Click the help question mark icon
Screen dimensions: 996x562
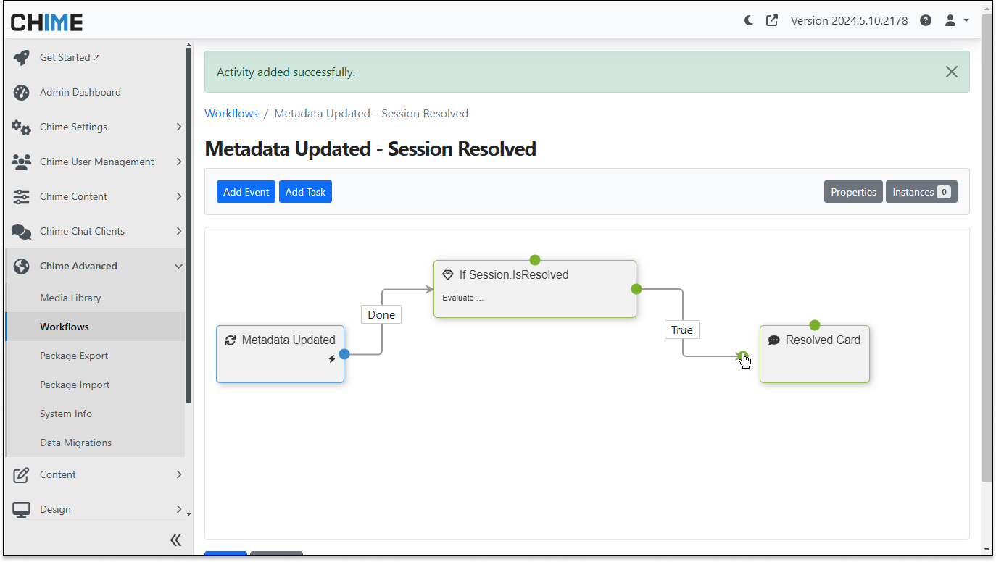click(926, 20)
